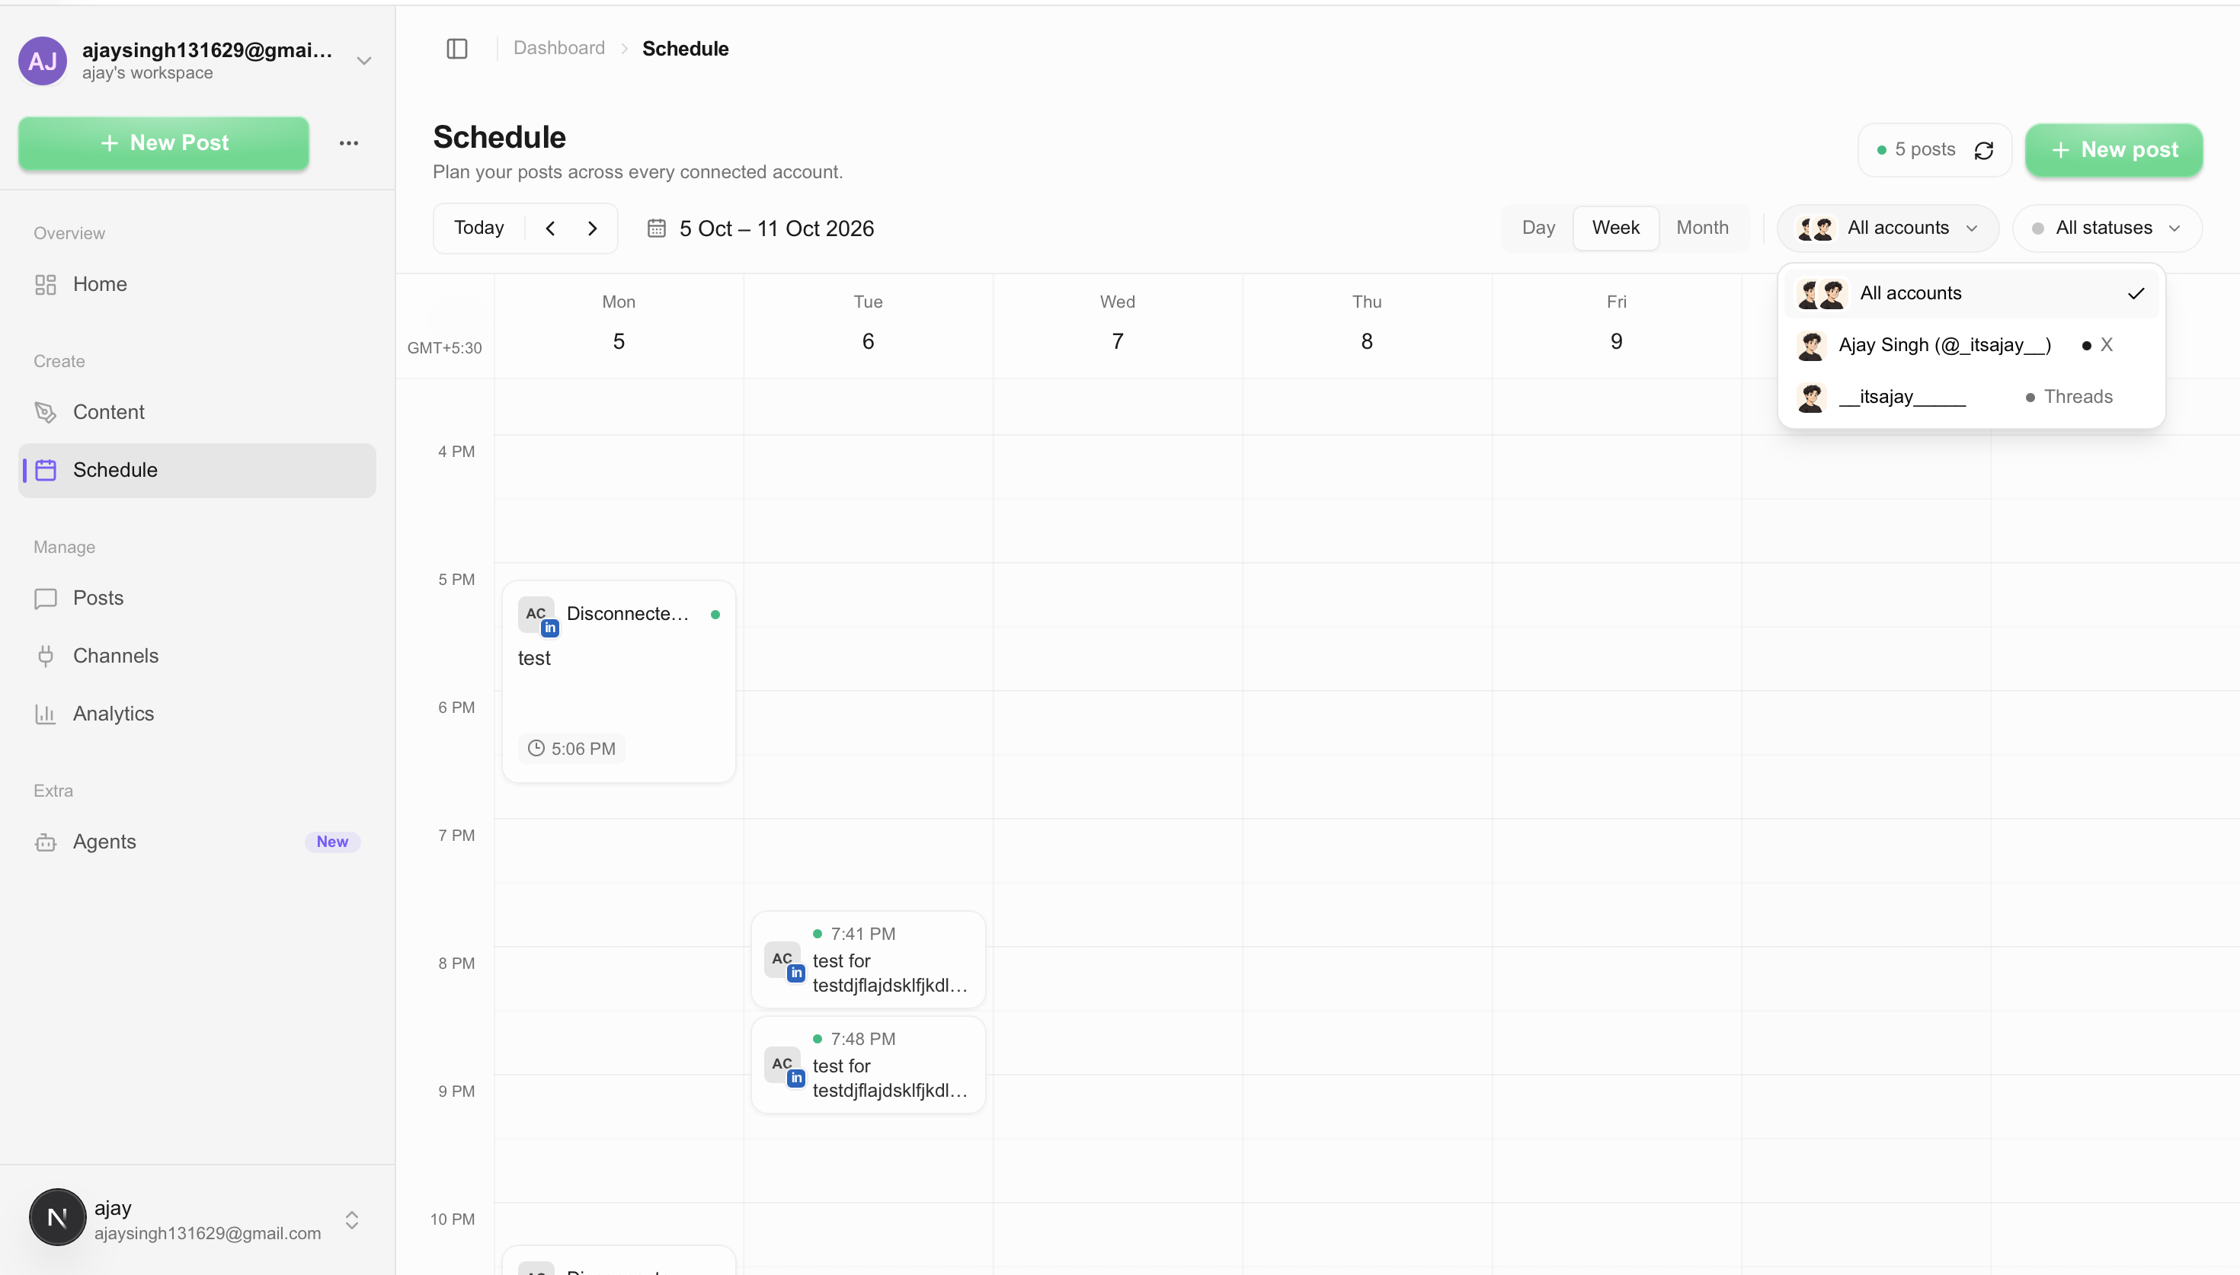Image resolution: width=2240 pixels, height=1275 pixels.
Task: Click the 5:06 PM time chip
Action: 572,749
